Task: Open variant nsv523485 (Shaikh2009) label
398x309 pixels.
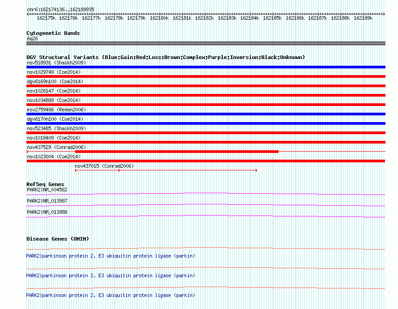Action: (56, 128)
